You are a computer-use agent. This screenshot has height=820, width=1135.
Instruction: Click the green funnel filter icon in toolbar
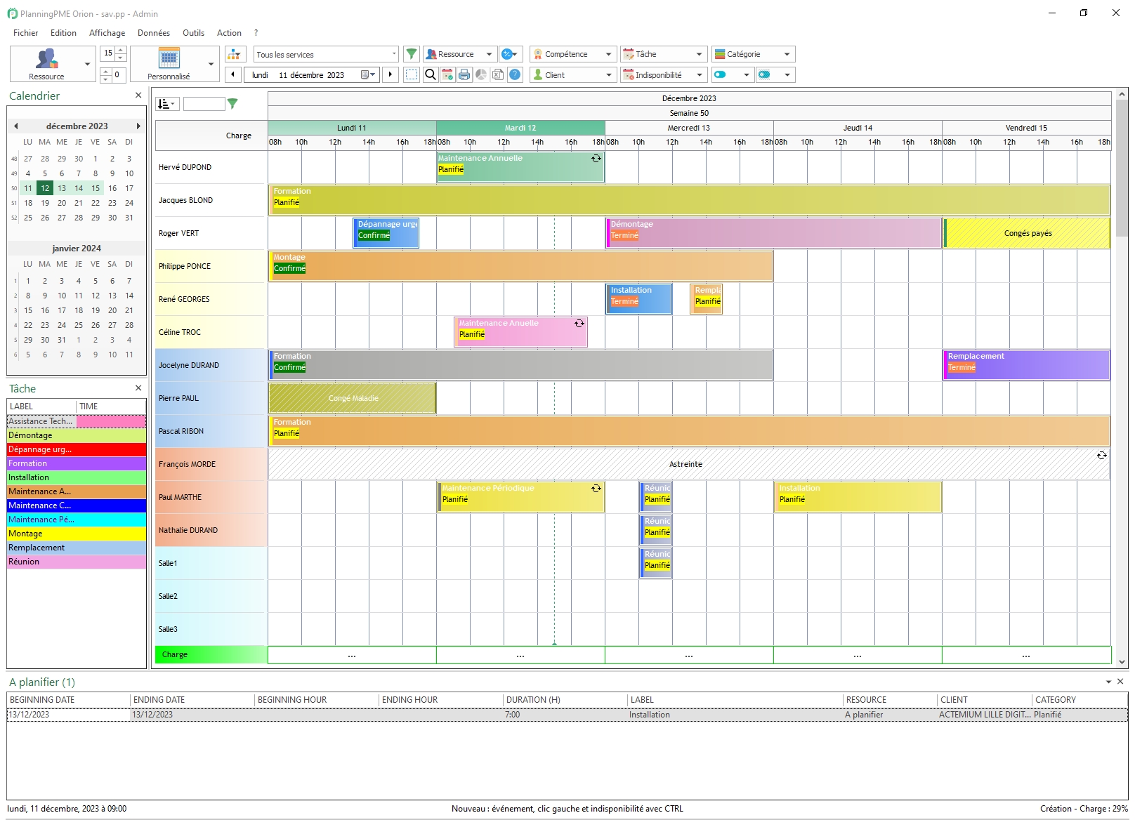412,54
